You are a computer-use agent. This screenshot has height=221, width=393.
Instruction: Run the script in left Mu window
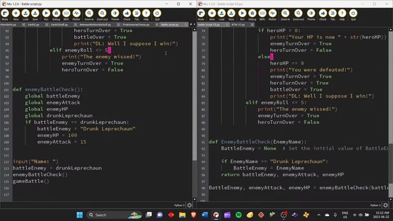pyautogui.click(x=46, y=15)
